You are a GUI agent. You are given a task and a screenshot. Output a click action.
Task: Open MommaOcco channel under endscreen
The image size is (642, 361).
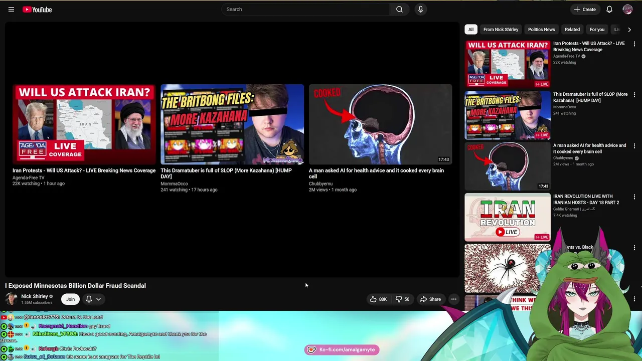pyautogui.click(x=174, y=184)
